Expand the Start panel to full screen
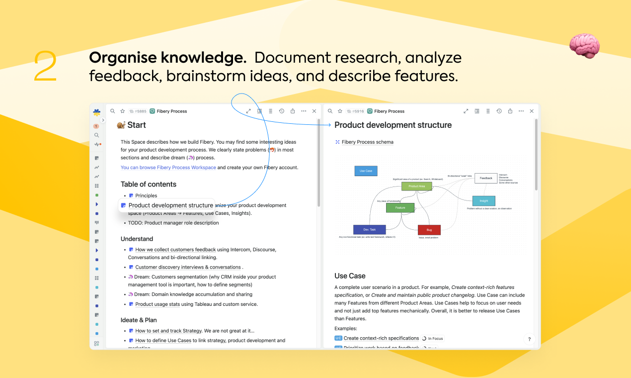 248,111
